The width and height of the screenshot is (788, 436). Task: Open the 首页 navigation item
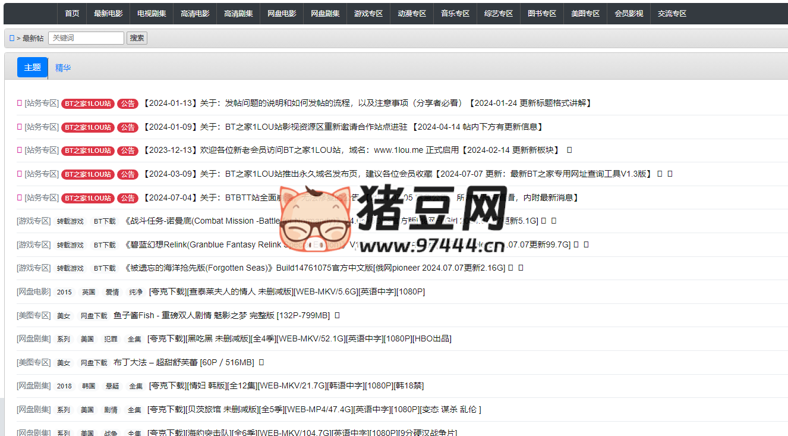(71, 13)
